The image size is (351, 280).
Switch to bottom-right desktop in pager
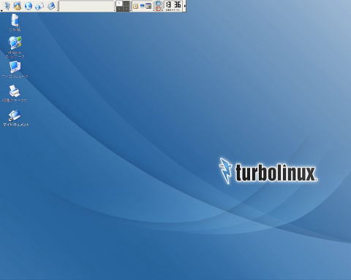[x=127, y=9]
